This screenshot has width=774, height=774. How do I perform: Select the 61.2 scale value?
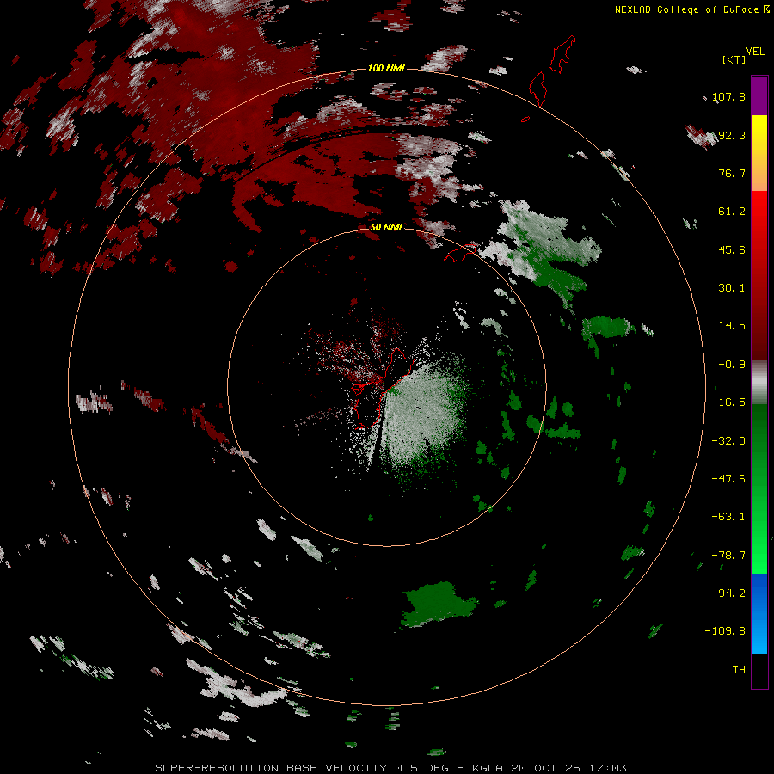(732, 212)
